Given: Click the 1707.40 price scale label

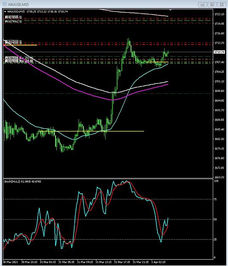Looking at the screenshot, I should click(x=219, y=62).
